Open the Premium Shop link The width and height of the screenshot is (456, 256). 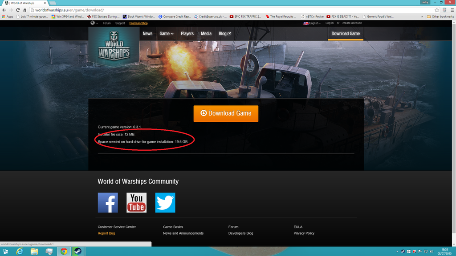138,23
